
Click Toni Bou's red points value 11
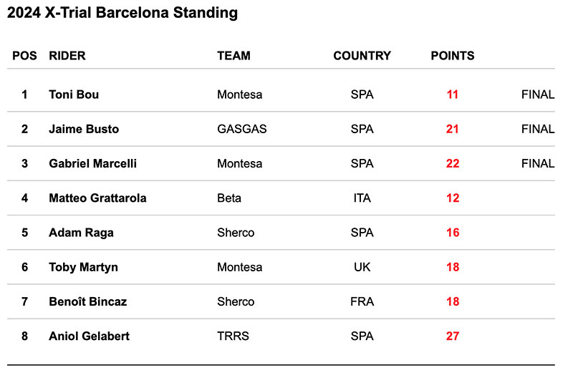452,95
